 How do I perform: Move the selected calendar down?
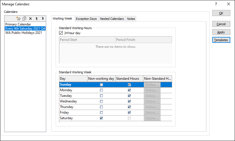click(x=43, y=18)
